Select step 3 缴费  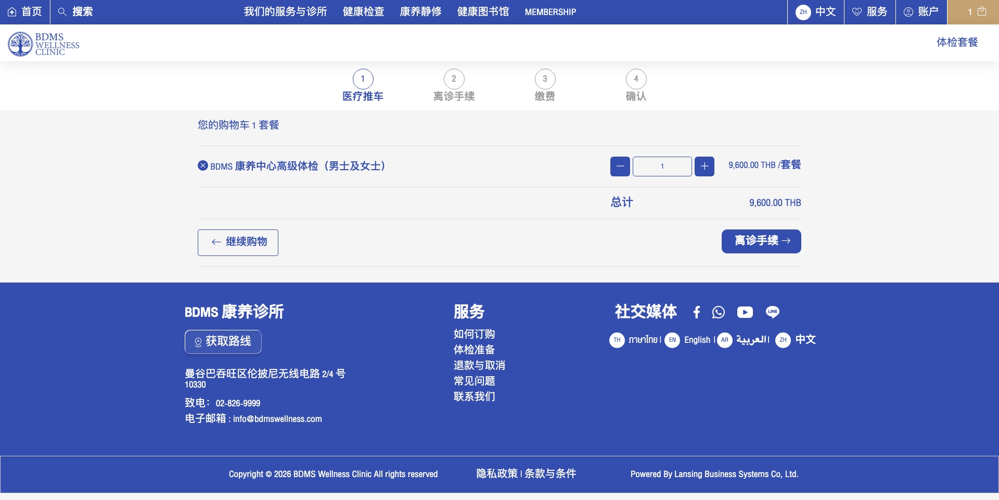[545, 86]
